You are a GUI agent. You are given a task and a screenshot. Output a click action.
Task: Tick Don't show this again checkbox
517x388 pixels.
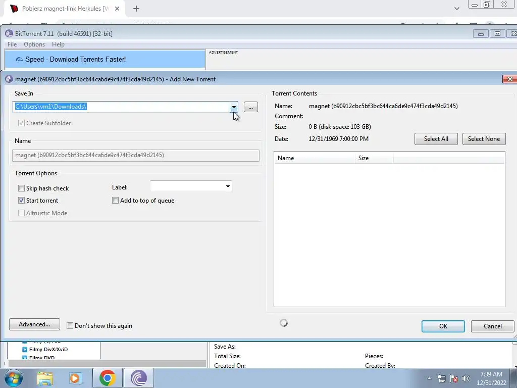[x=70, y=326]
